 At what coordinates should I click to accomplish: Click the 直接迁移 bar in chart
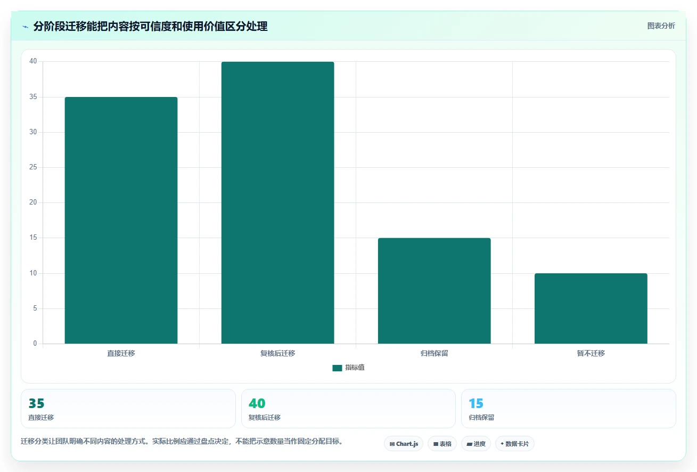tap(121, 220)
